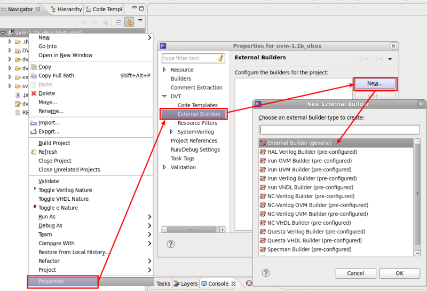
Task: Open the Navigator view menu dropdown arrow
Action: click(x=140, y=21)
